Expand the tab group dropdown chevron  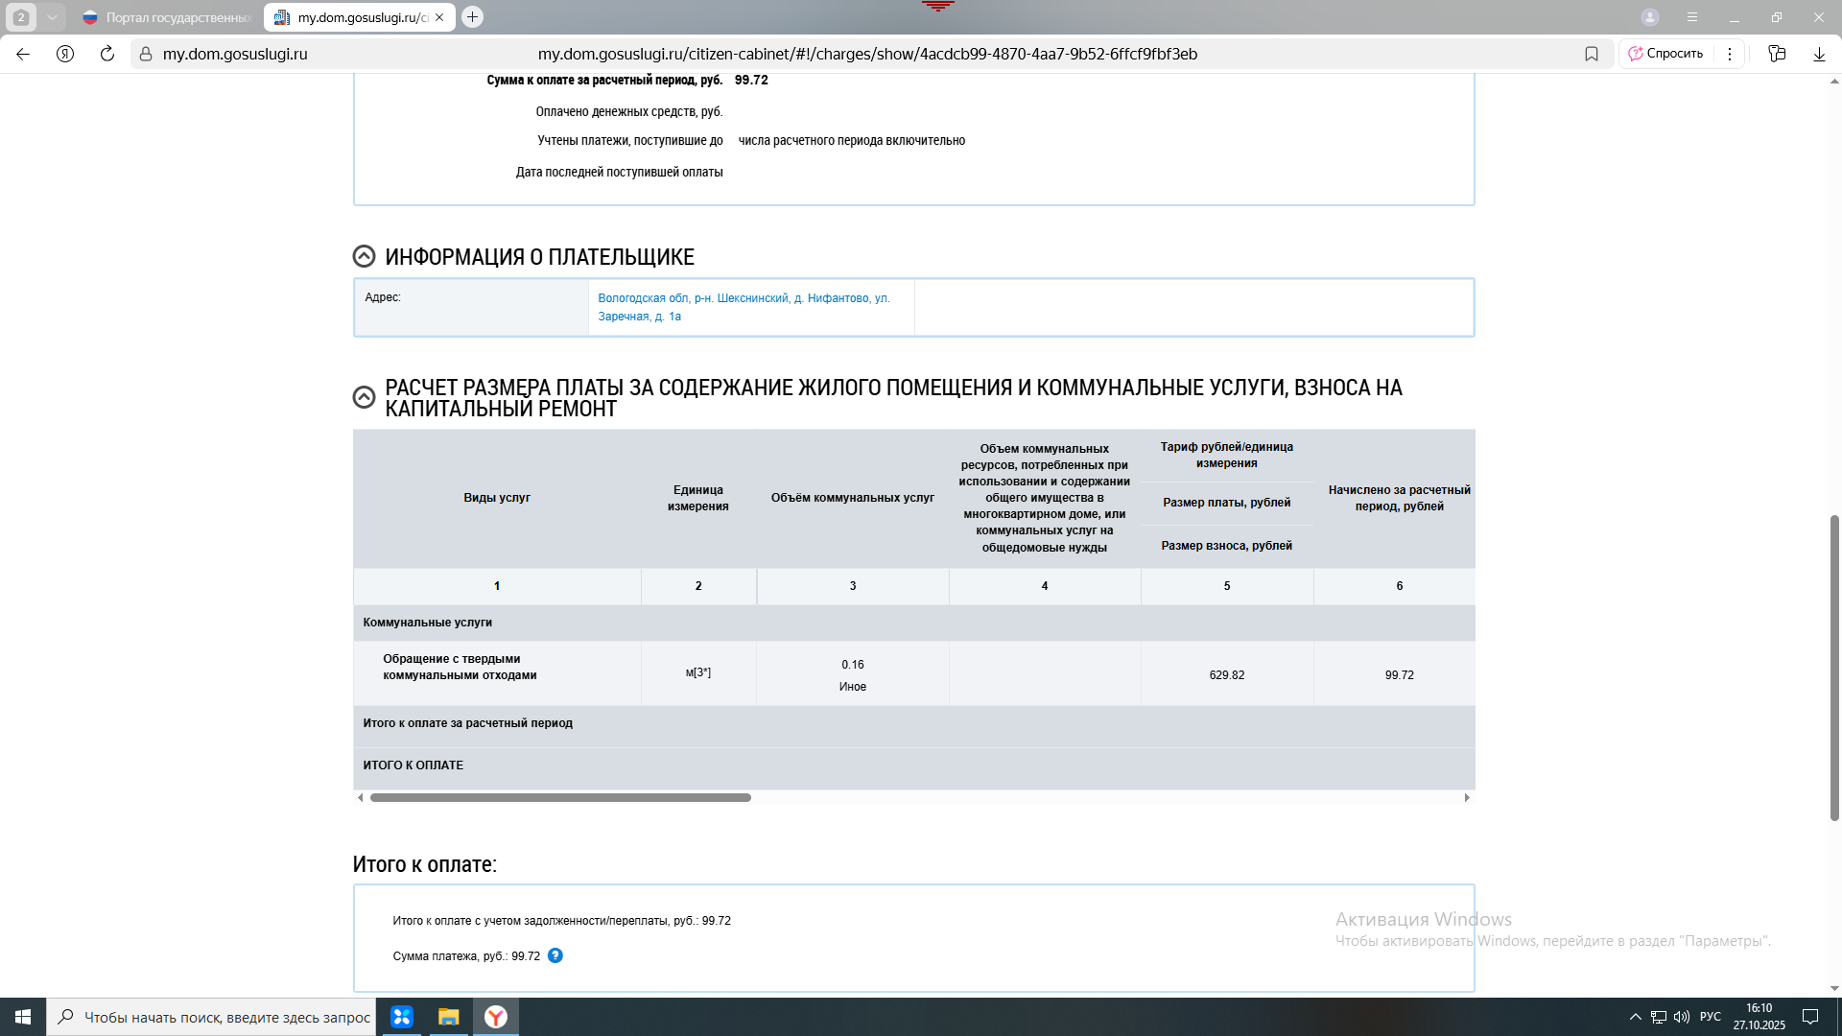point(52,17)
